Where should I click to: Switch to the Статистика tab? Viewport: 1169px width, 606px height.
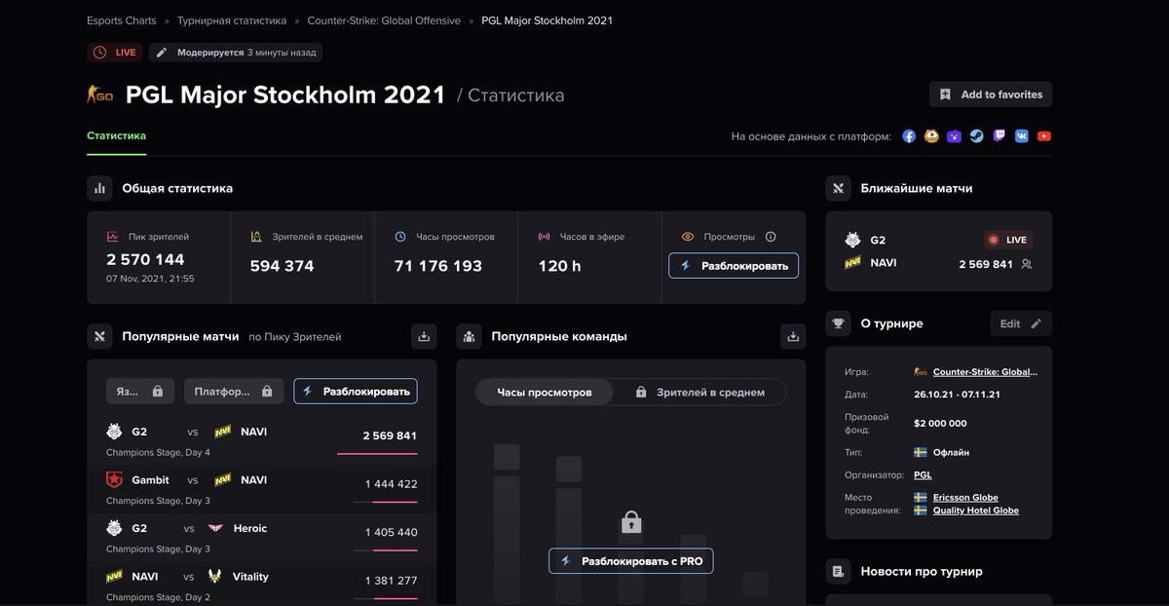click(x=116, y=135)
